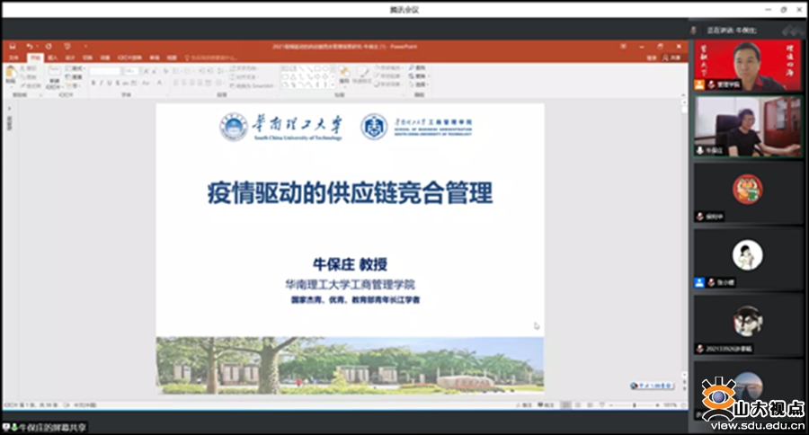Screen dimensions: 809x435
Task: Click the Undo arrow in PowerPoint title bar
Action: coord(29,46)
